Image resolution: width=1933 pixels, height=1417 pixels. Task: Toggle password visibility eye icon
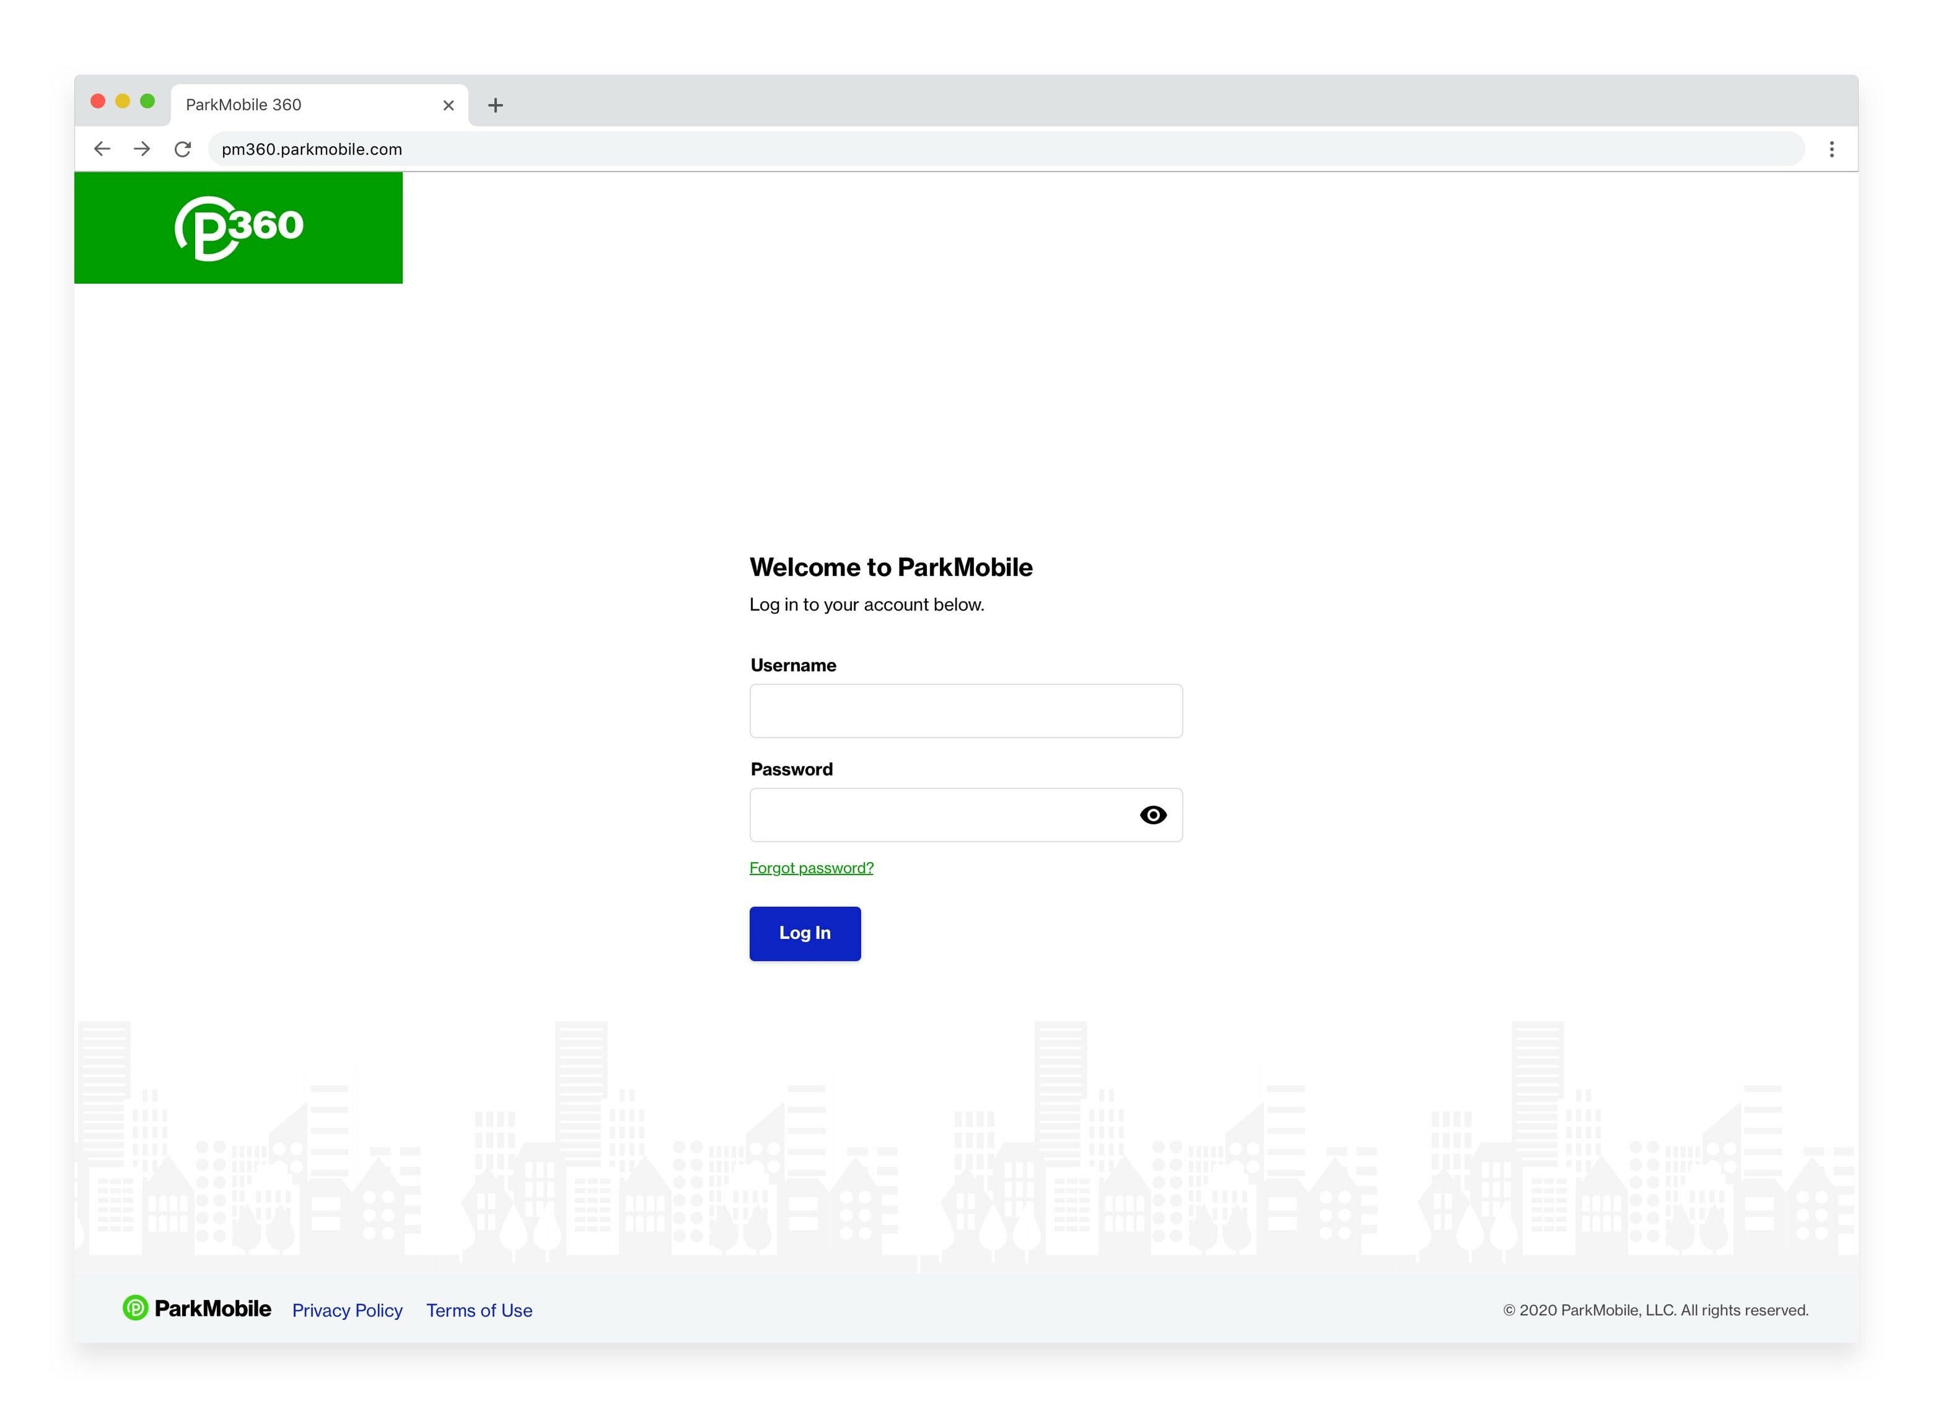pyautogui.click(x=1152, y=815)
